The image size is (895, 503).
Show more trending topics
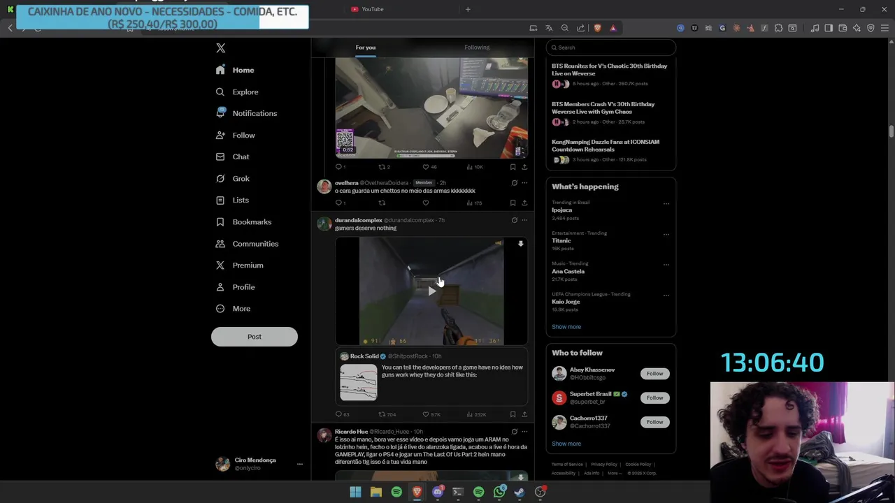[x=566, y=327]
